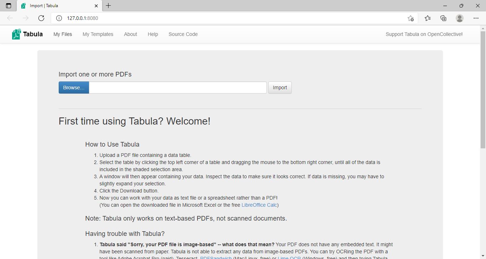Click the vertical page scrollbar thumb
This screenshot has height=259, width=486.
483,90
